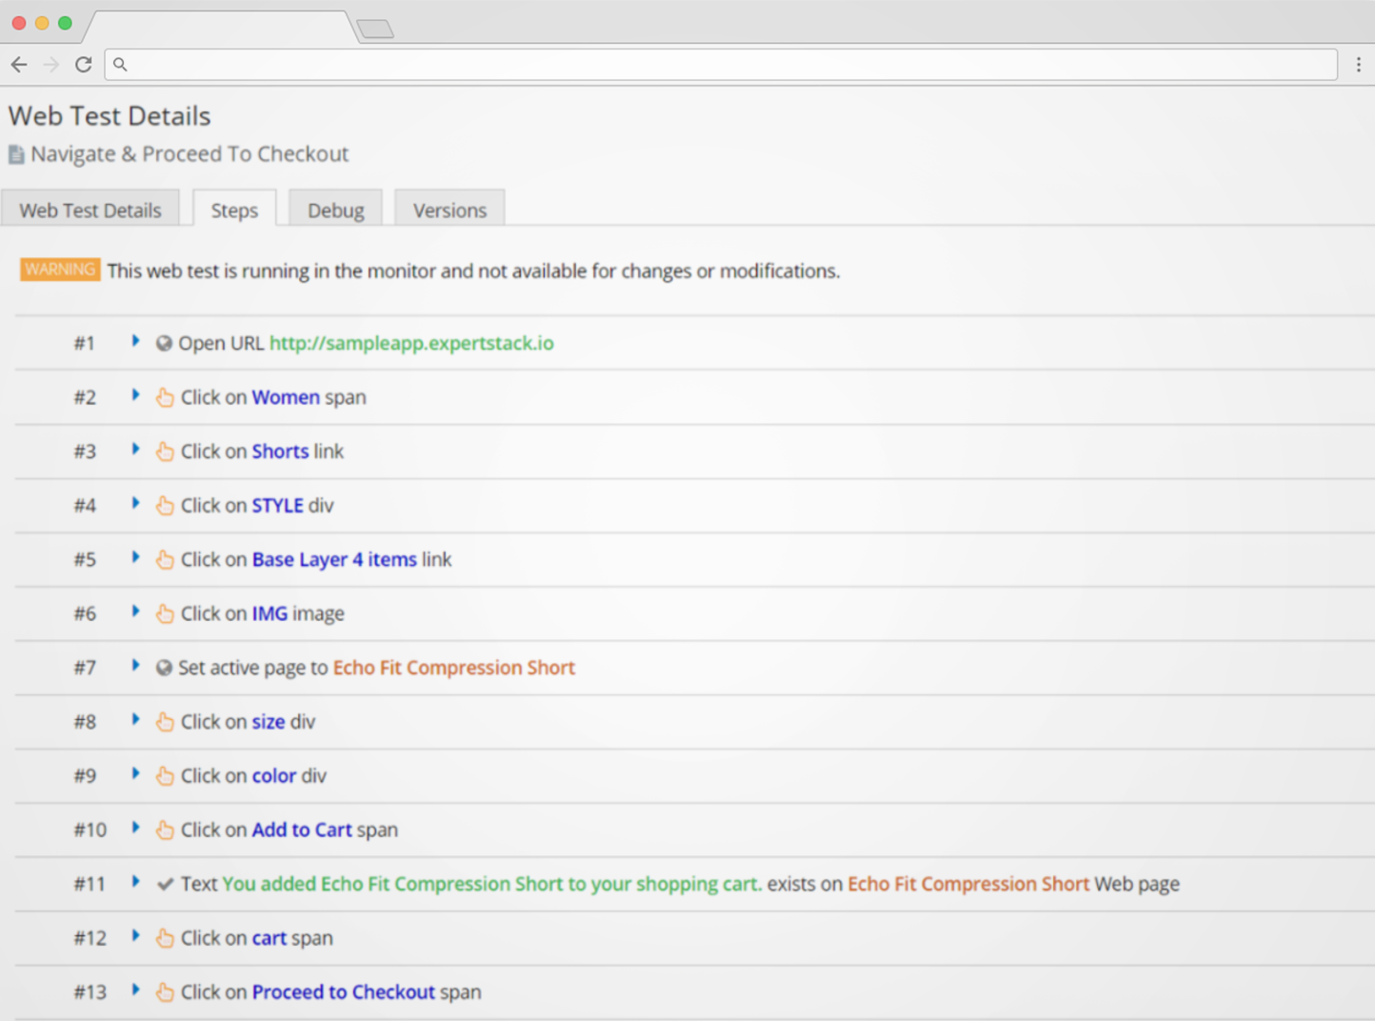Open the sampleapp.expertstack.io URL link
The image size is (1375, 1021).
point(411,343)
